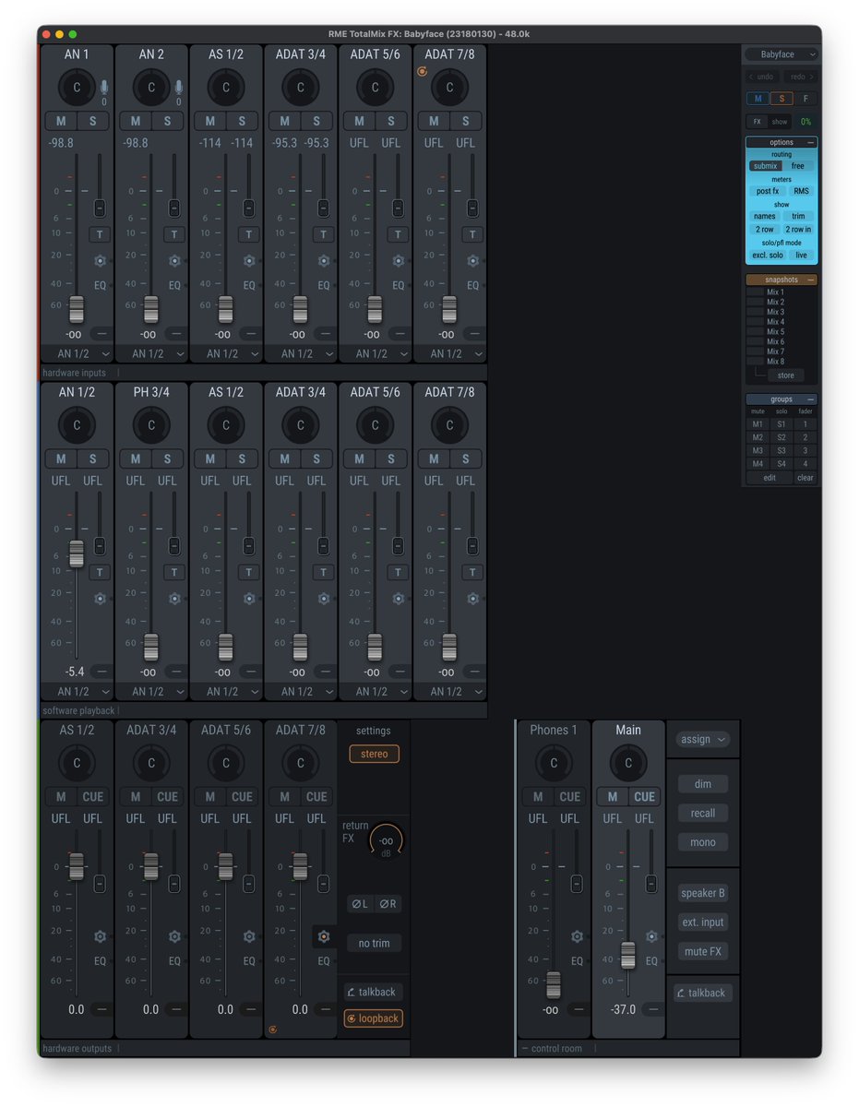Viewport: 859px width, 1107px height.
Task: Toggle the loopback button in the settings panel
Action: 374,1018
